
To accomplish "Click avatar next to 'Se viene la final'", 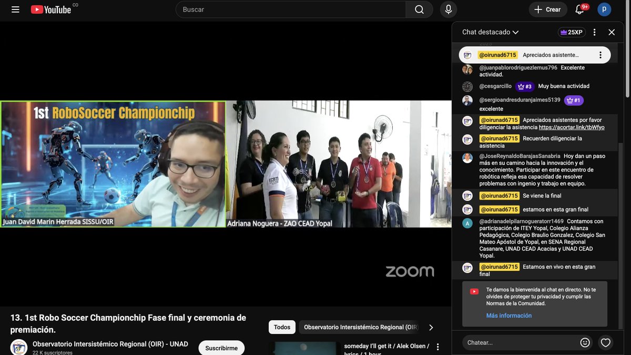I will tap(467, 196).
